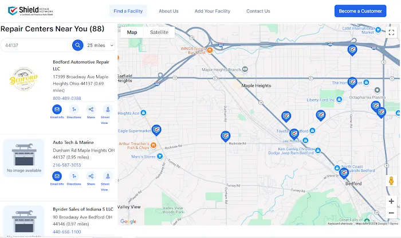401x238 pixels.
Task: Zoom in on the map
Action: (x=391, y=201)
